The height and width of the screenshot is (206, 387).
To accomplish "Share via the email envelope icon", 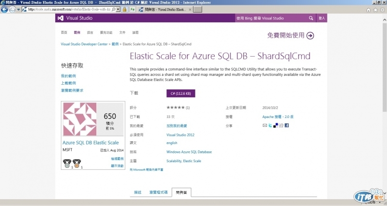I will [x=265, y=125].
